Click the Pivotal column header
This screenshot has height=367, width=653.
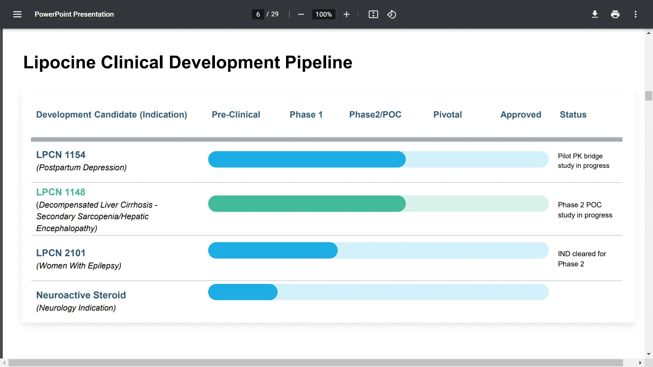(448, 115)
